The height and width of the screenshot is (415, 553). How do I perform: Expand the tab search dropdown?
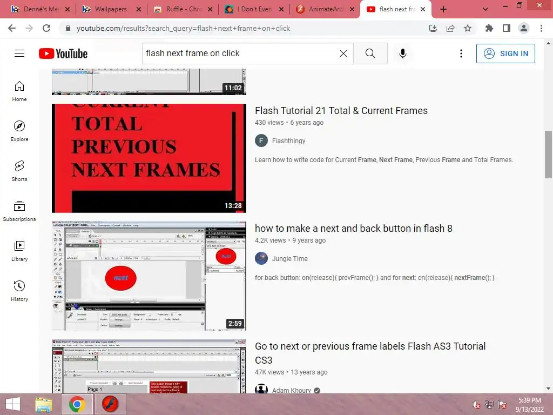coord(485,9)
